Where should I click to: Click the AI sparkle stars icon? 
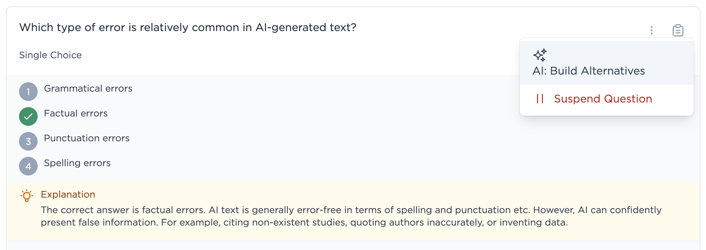540,55
